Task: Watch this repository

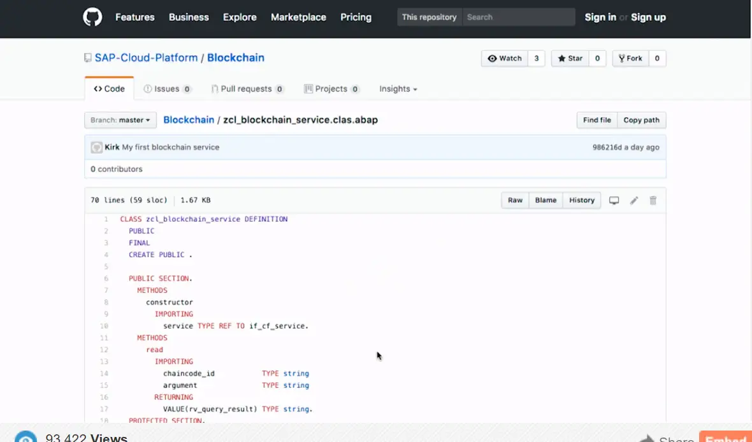Action: [x=505, y=59]
